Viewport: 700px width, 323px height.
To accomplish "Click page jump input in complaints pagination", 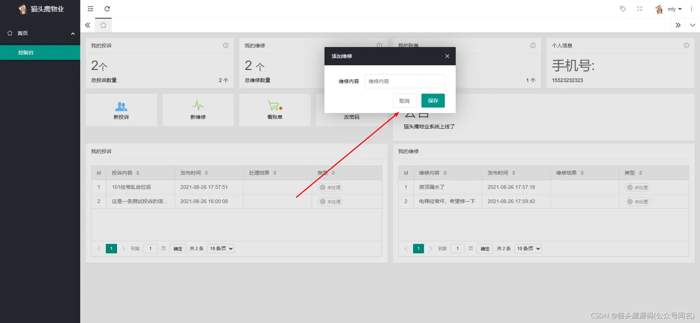I will [150, 248].
